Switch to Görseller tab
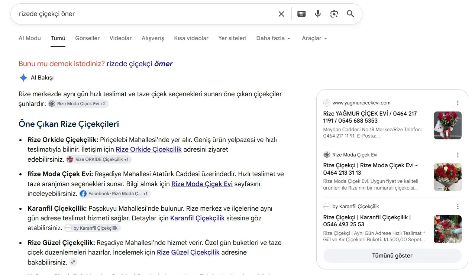The image size is (475, 275). tap(87, 38)
